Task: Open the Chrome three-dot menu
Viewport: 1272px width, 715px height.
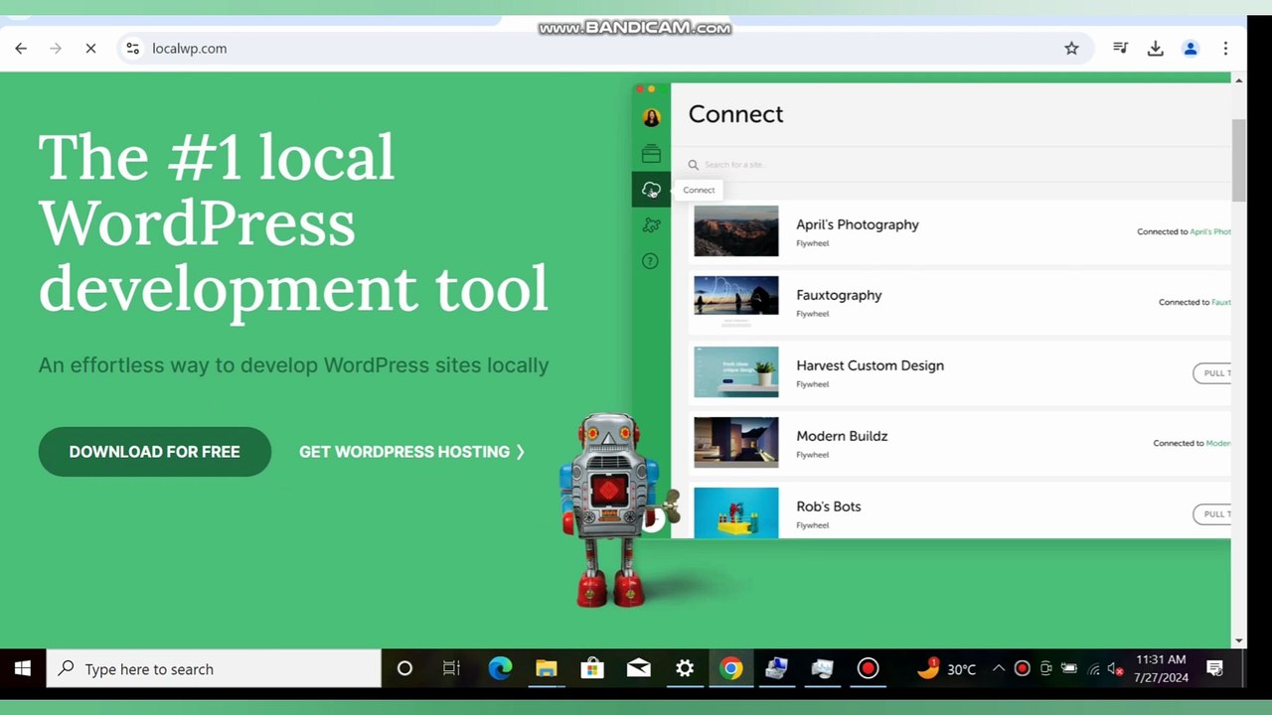Action: click(1225, 48)
